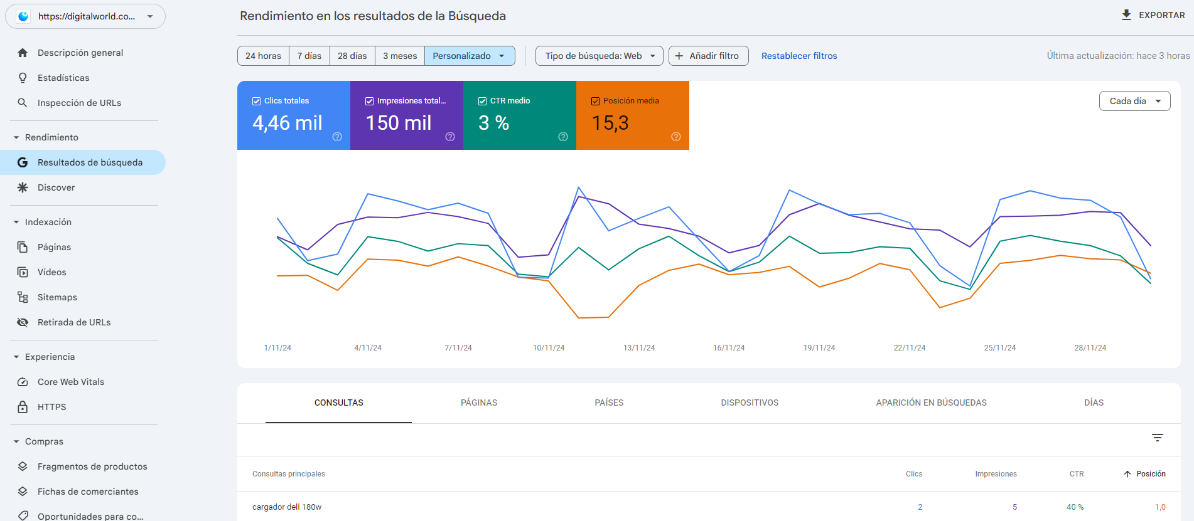Switch to the Páginas tab

478,403
